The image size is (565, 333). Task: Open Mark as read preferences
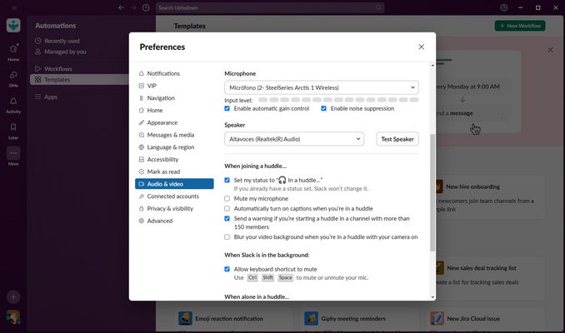(x=174, y=171)
